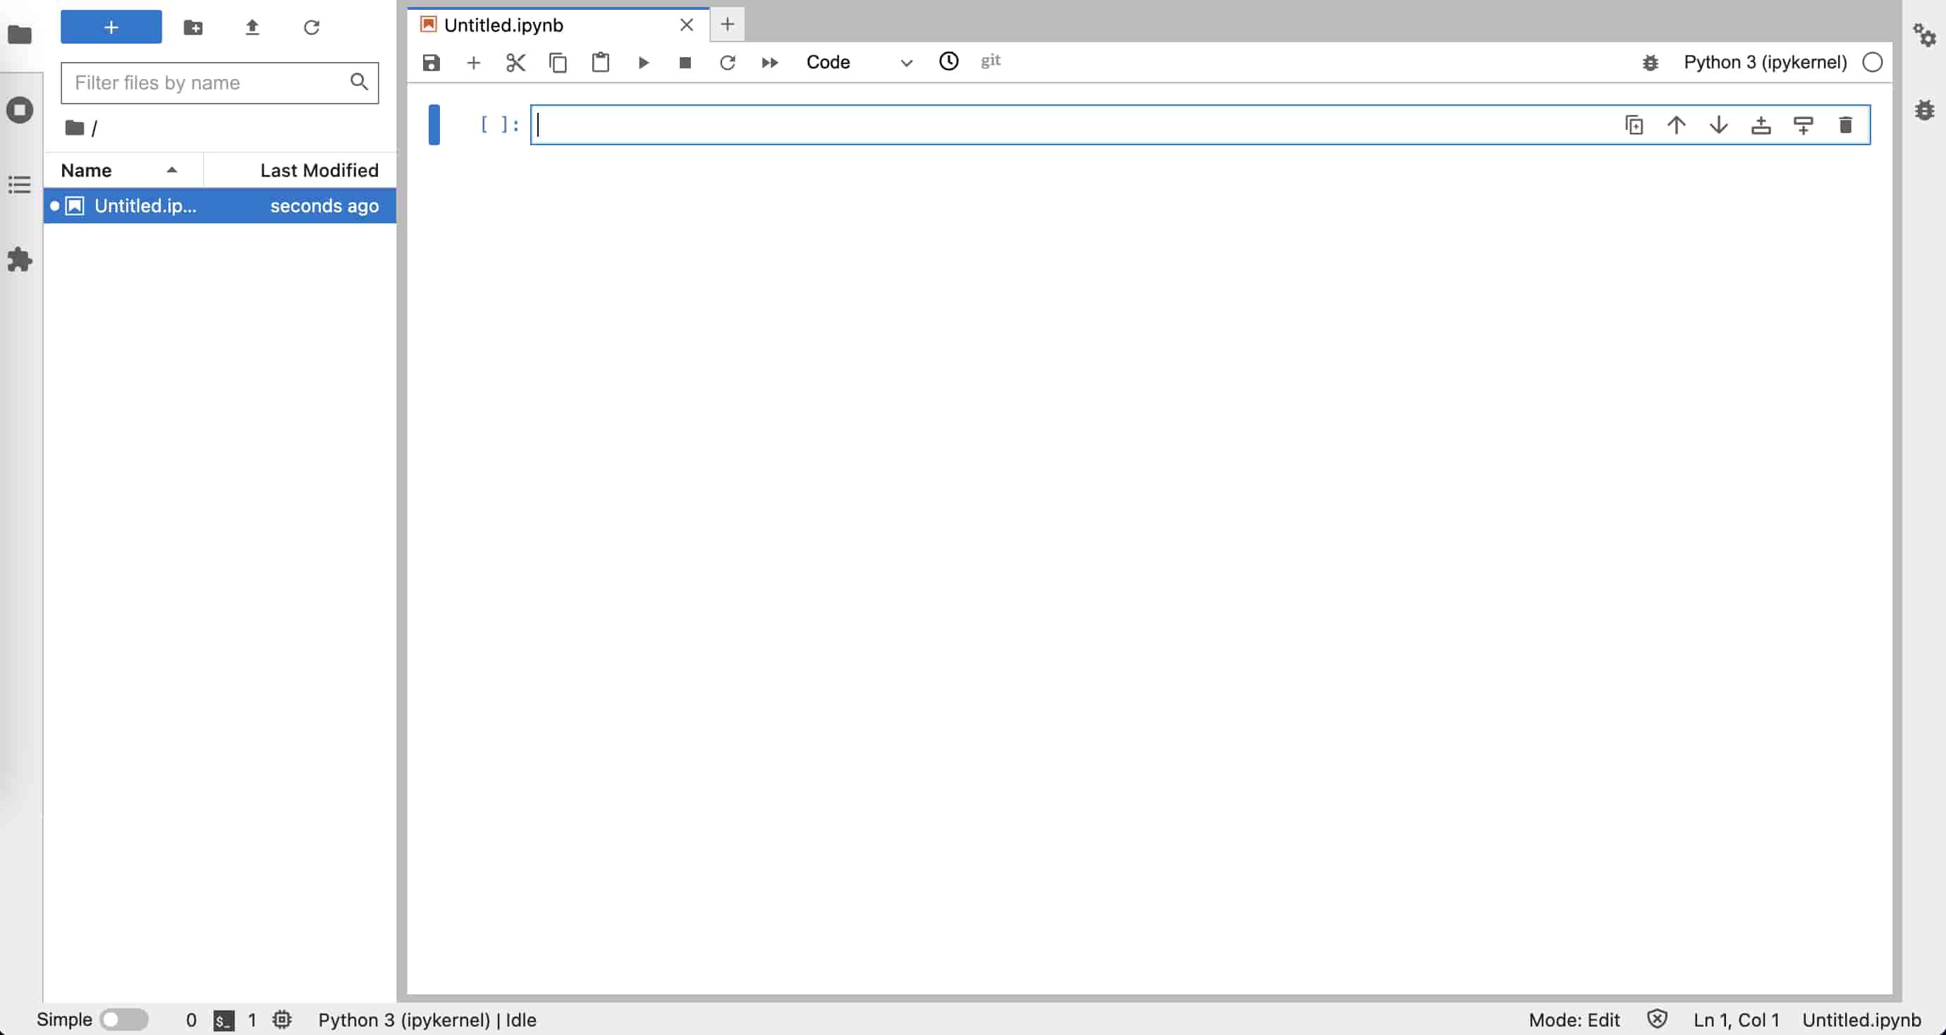The height and width of the screenshot is (1035, 1946).
Task: Click the cell's blue collapse bar
Action: [434, 125]
